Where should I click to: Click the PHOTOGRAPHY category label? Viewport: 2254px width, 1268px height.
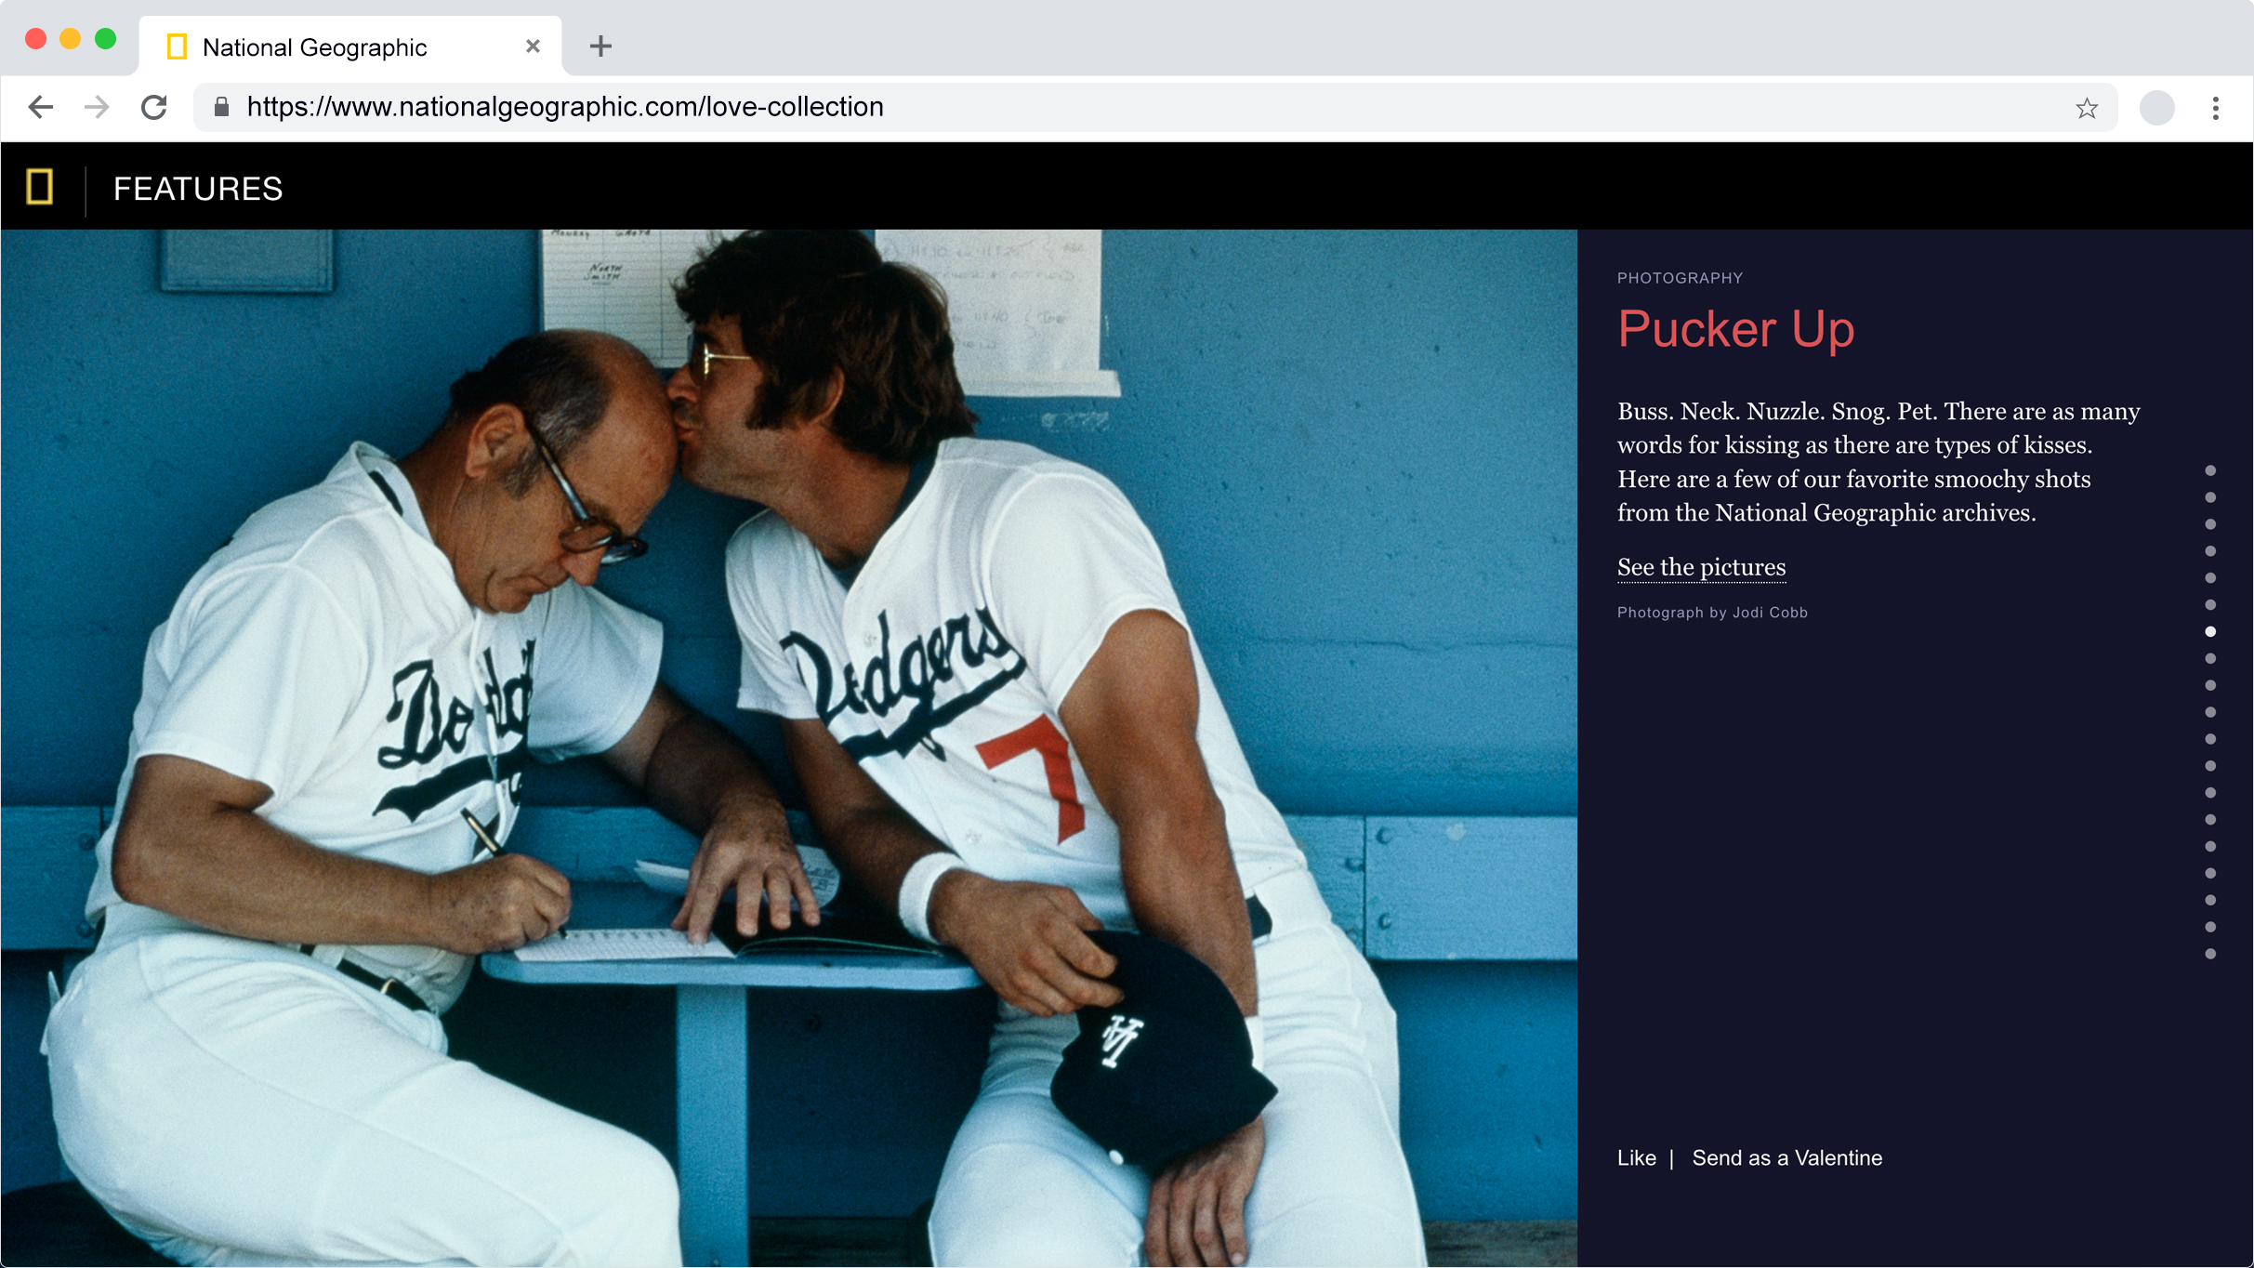(1680, 278)
